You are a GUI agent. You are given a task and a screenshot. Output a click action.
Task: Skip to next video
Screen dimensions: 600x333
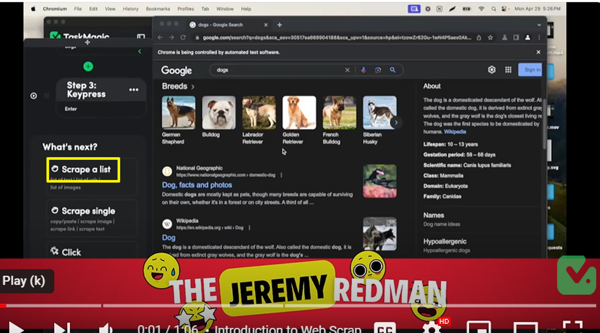tap(62, 328)
